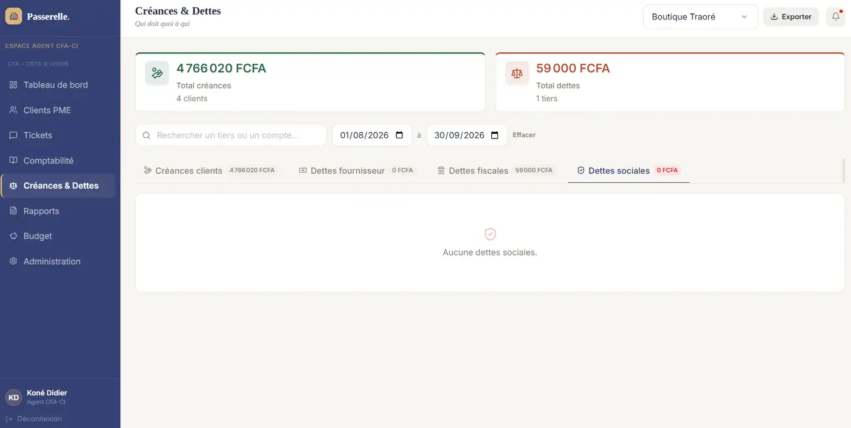Switch to Dettes fournisseur tab
The image size is (851, 428).
(357, 171)
